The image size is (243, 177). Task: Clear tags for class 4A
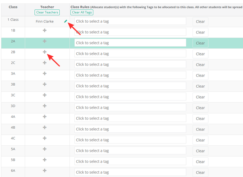click(200, 119)
